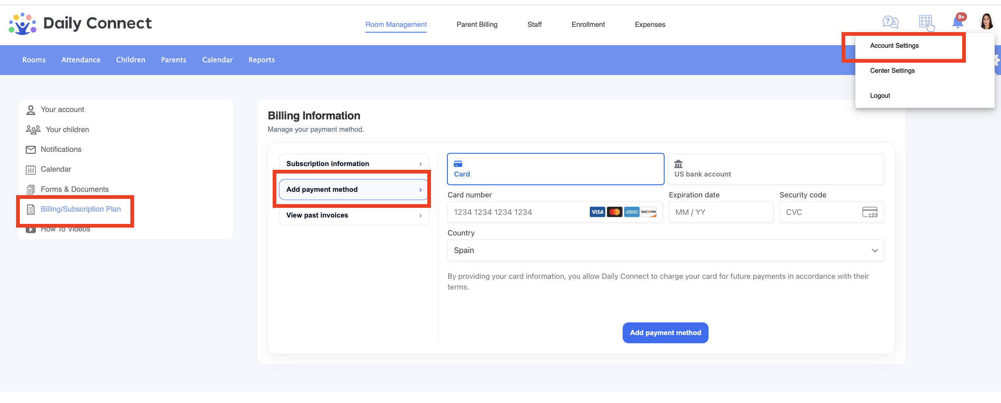Open the notifications bell
The image size is (1001, 403).
pos(958,21)
